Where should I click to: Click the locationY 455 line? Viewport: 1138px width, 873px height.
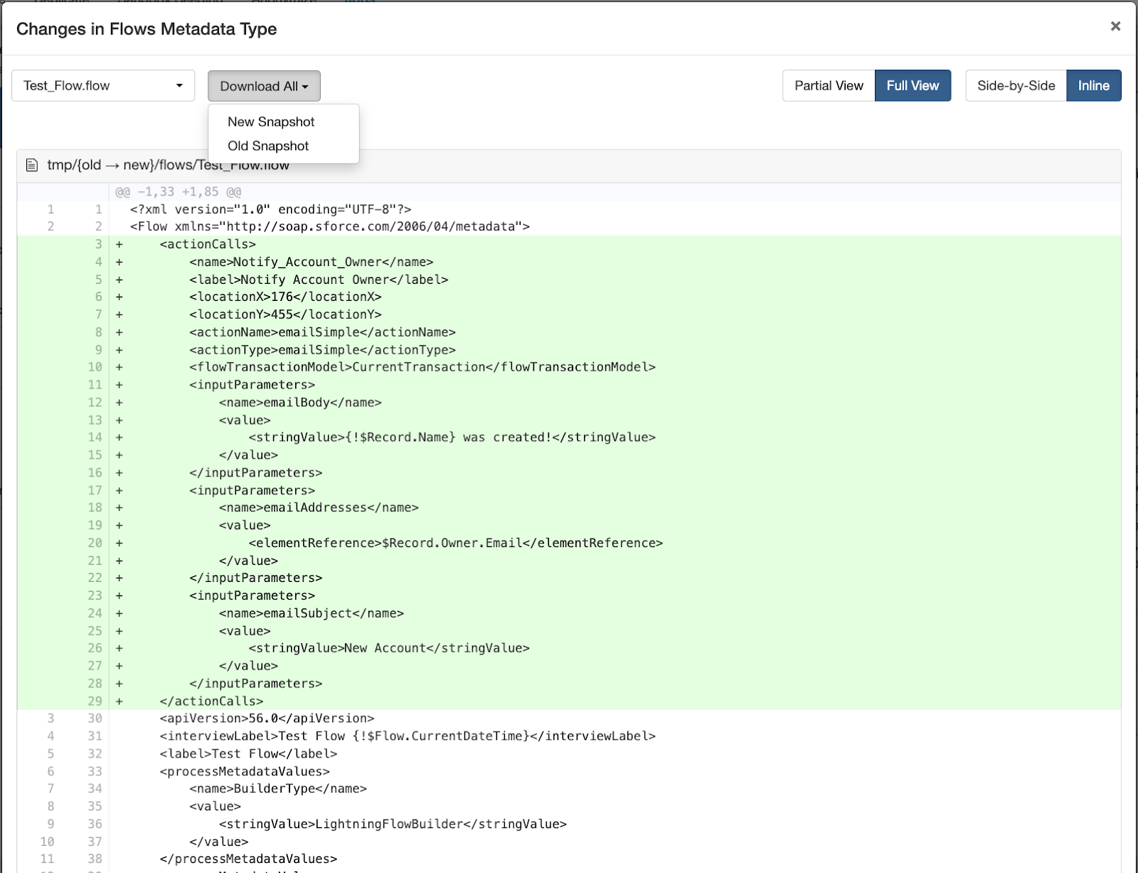coord(285,314)
